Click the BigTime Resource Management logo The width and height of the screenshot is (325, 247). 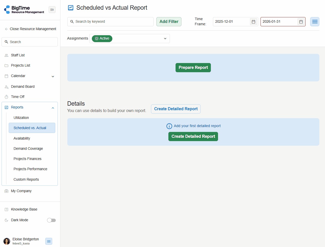[24, 10]
